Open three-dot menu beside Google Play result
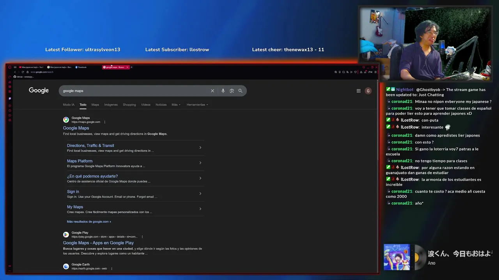Viewport: 499px width, 280px height. 142,237
